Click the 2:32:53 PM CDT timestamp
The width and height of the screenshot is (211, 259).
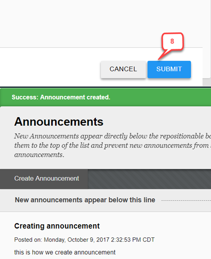(132, 240)
